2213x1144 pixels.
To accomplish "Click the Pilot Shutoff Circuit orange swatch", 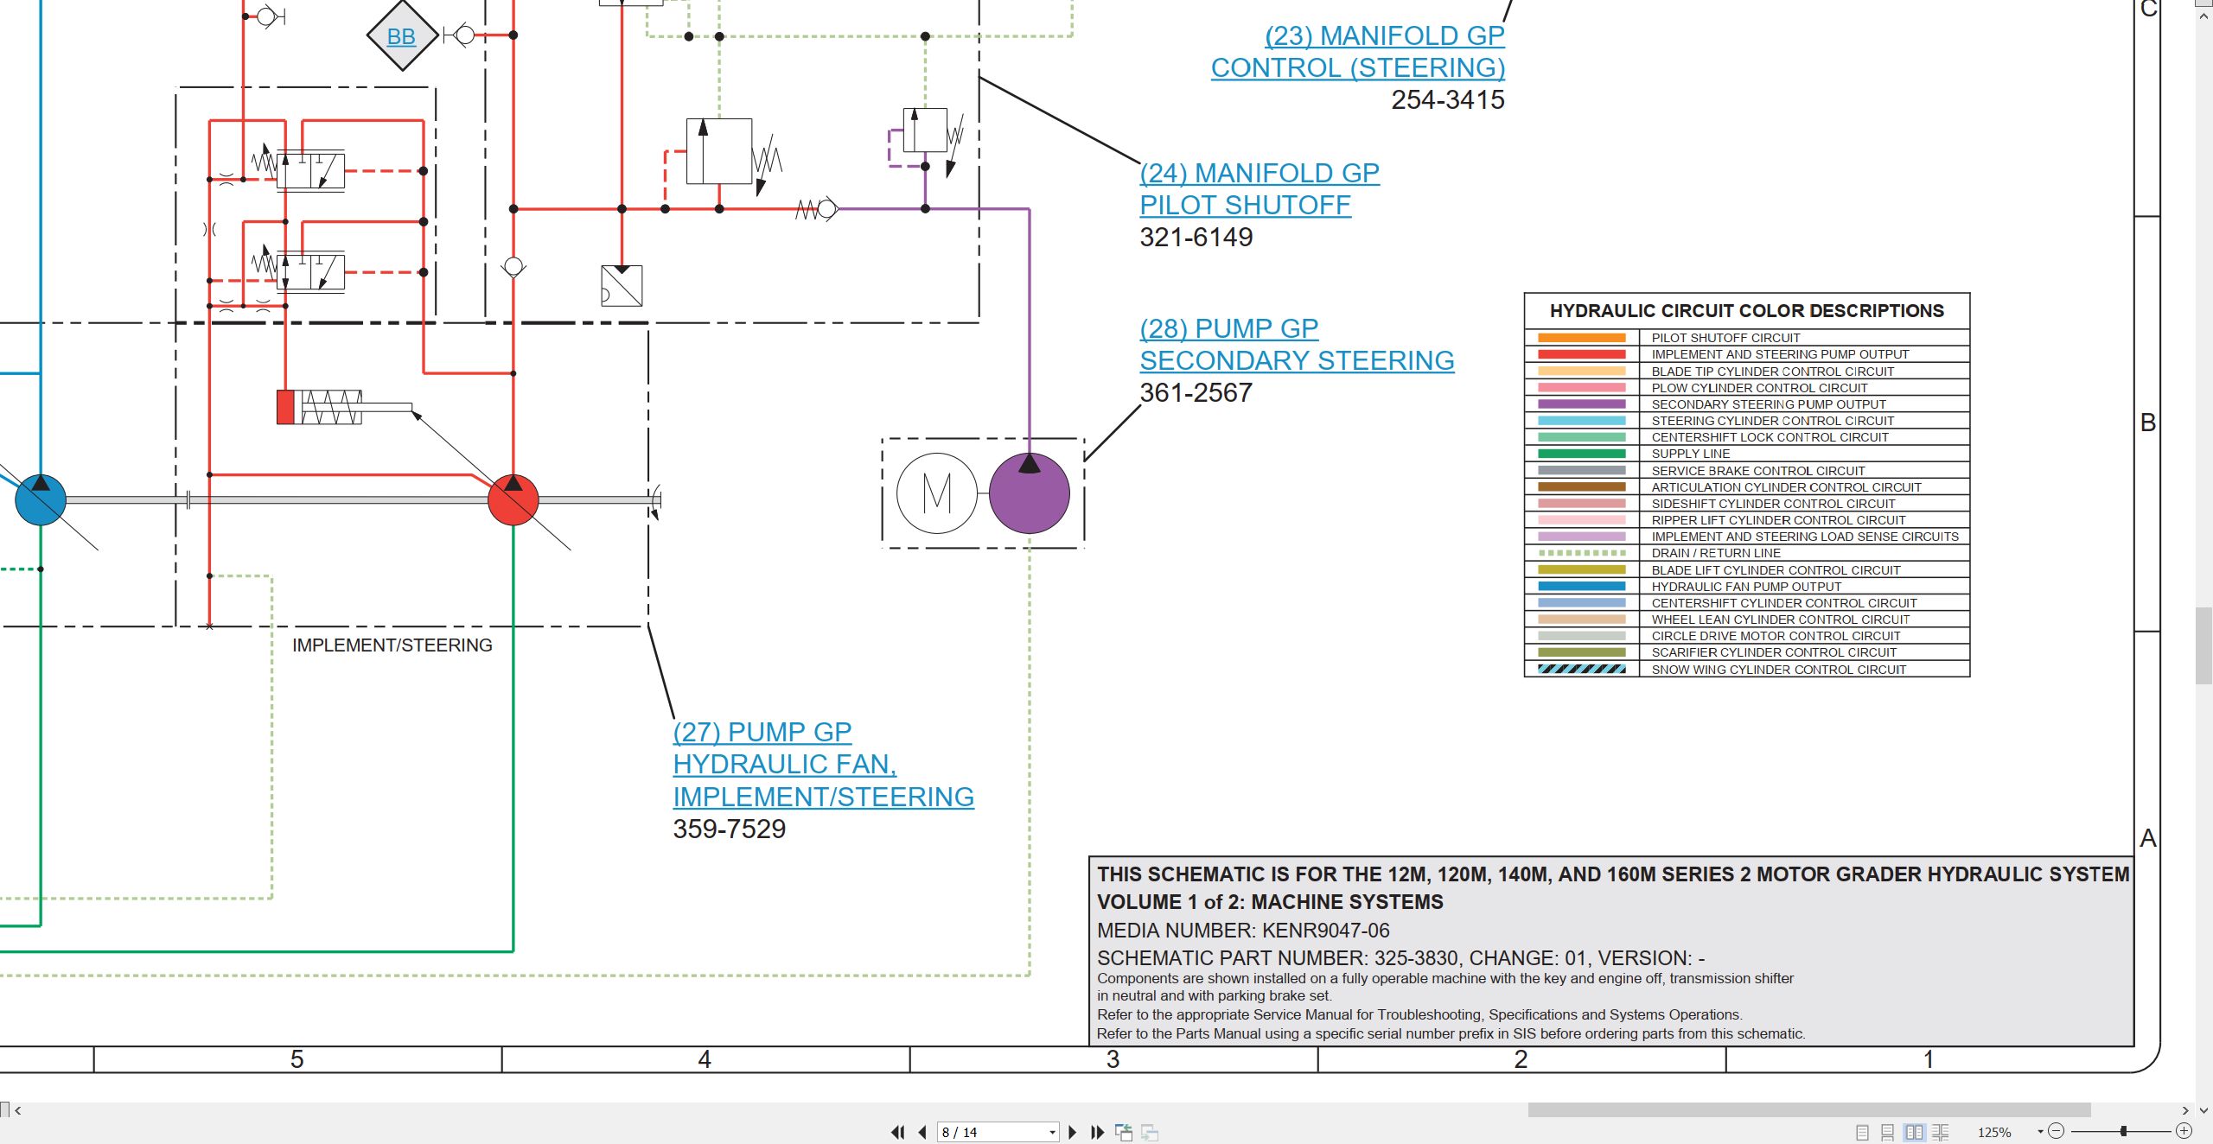I will coord(1582,338).
